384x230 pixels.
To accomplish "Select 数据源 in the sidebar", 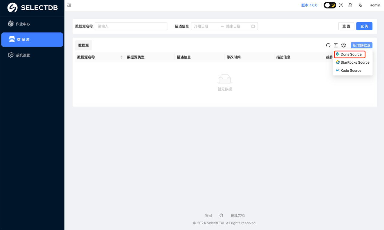I will (x=32, y=40).
